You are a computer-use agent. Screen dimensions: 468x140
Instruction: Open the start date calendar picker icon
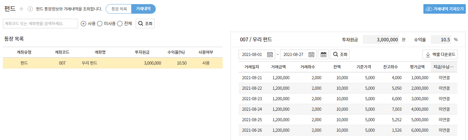(270, 54)
